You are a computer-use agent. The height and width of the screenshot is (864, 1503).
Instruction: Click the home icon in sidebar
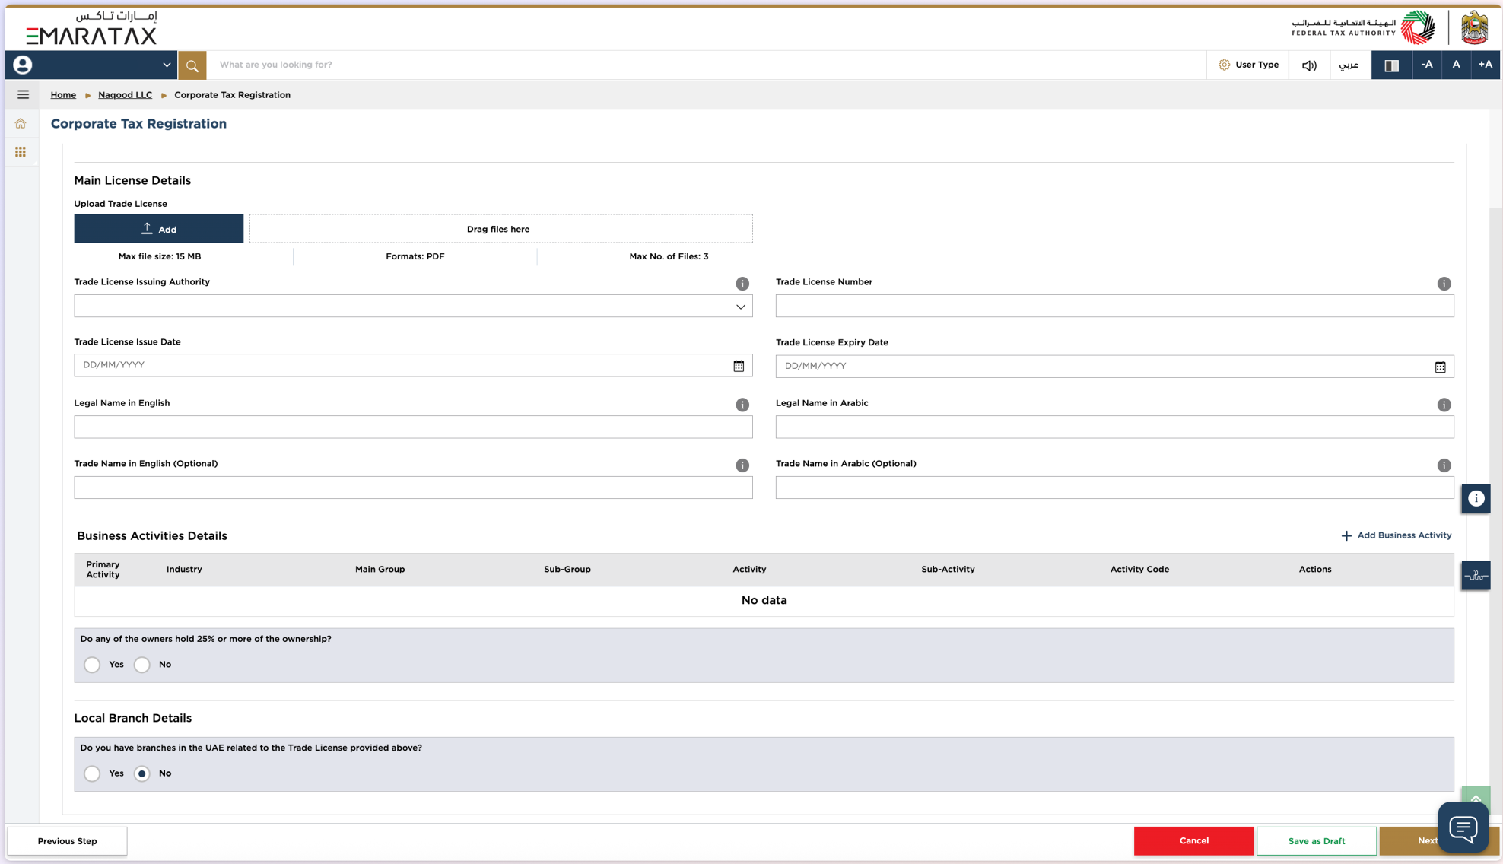21,123
